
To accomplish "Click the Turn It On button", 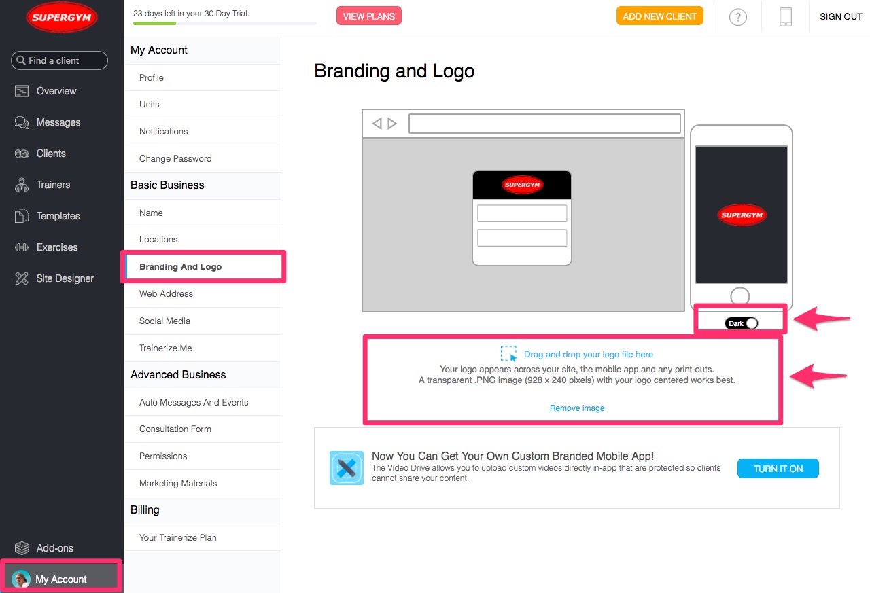I will coord(778,469).
